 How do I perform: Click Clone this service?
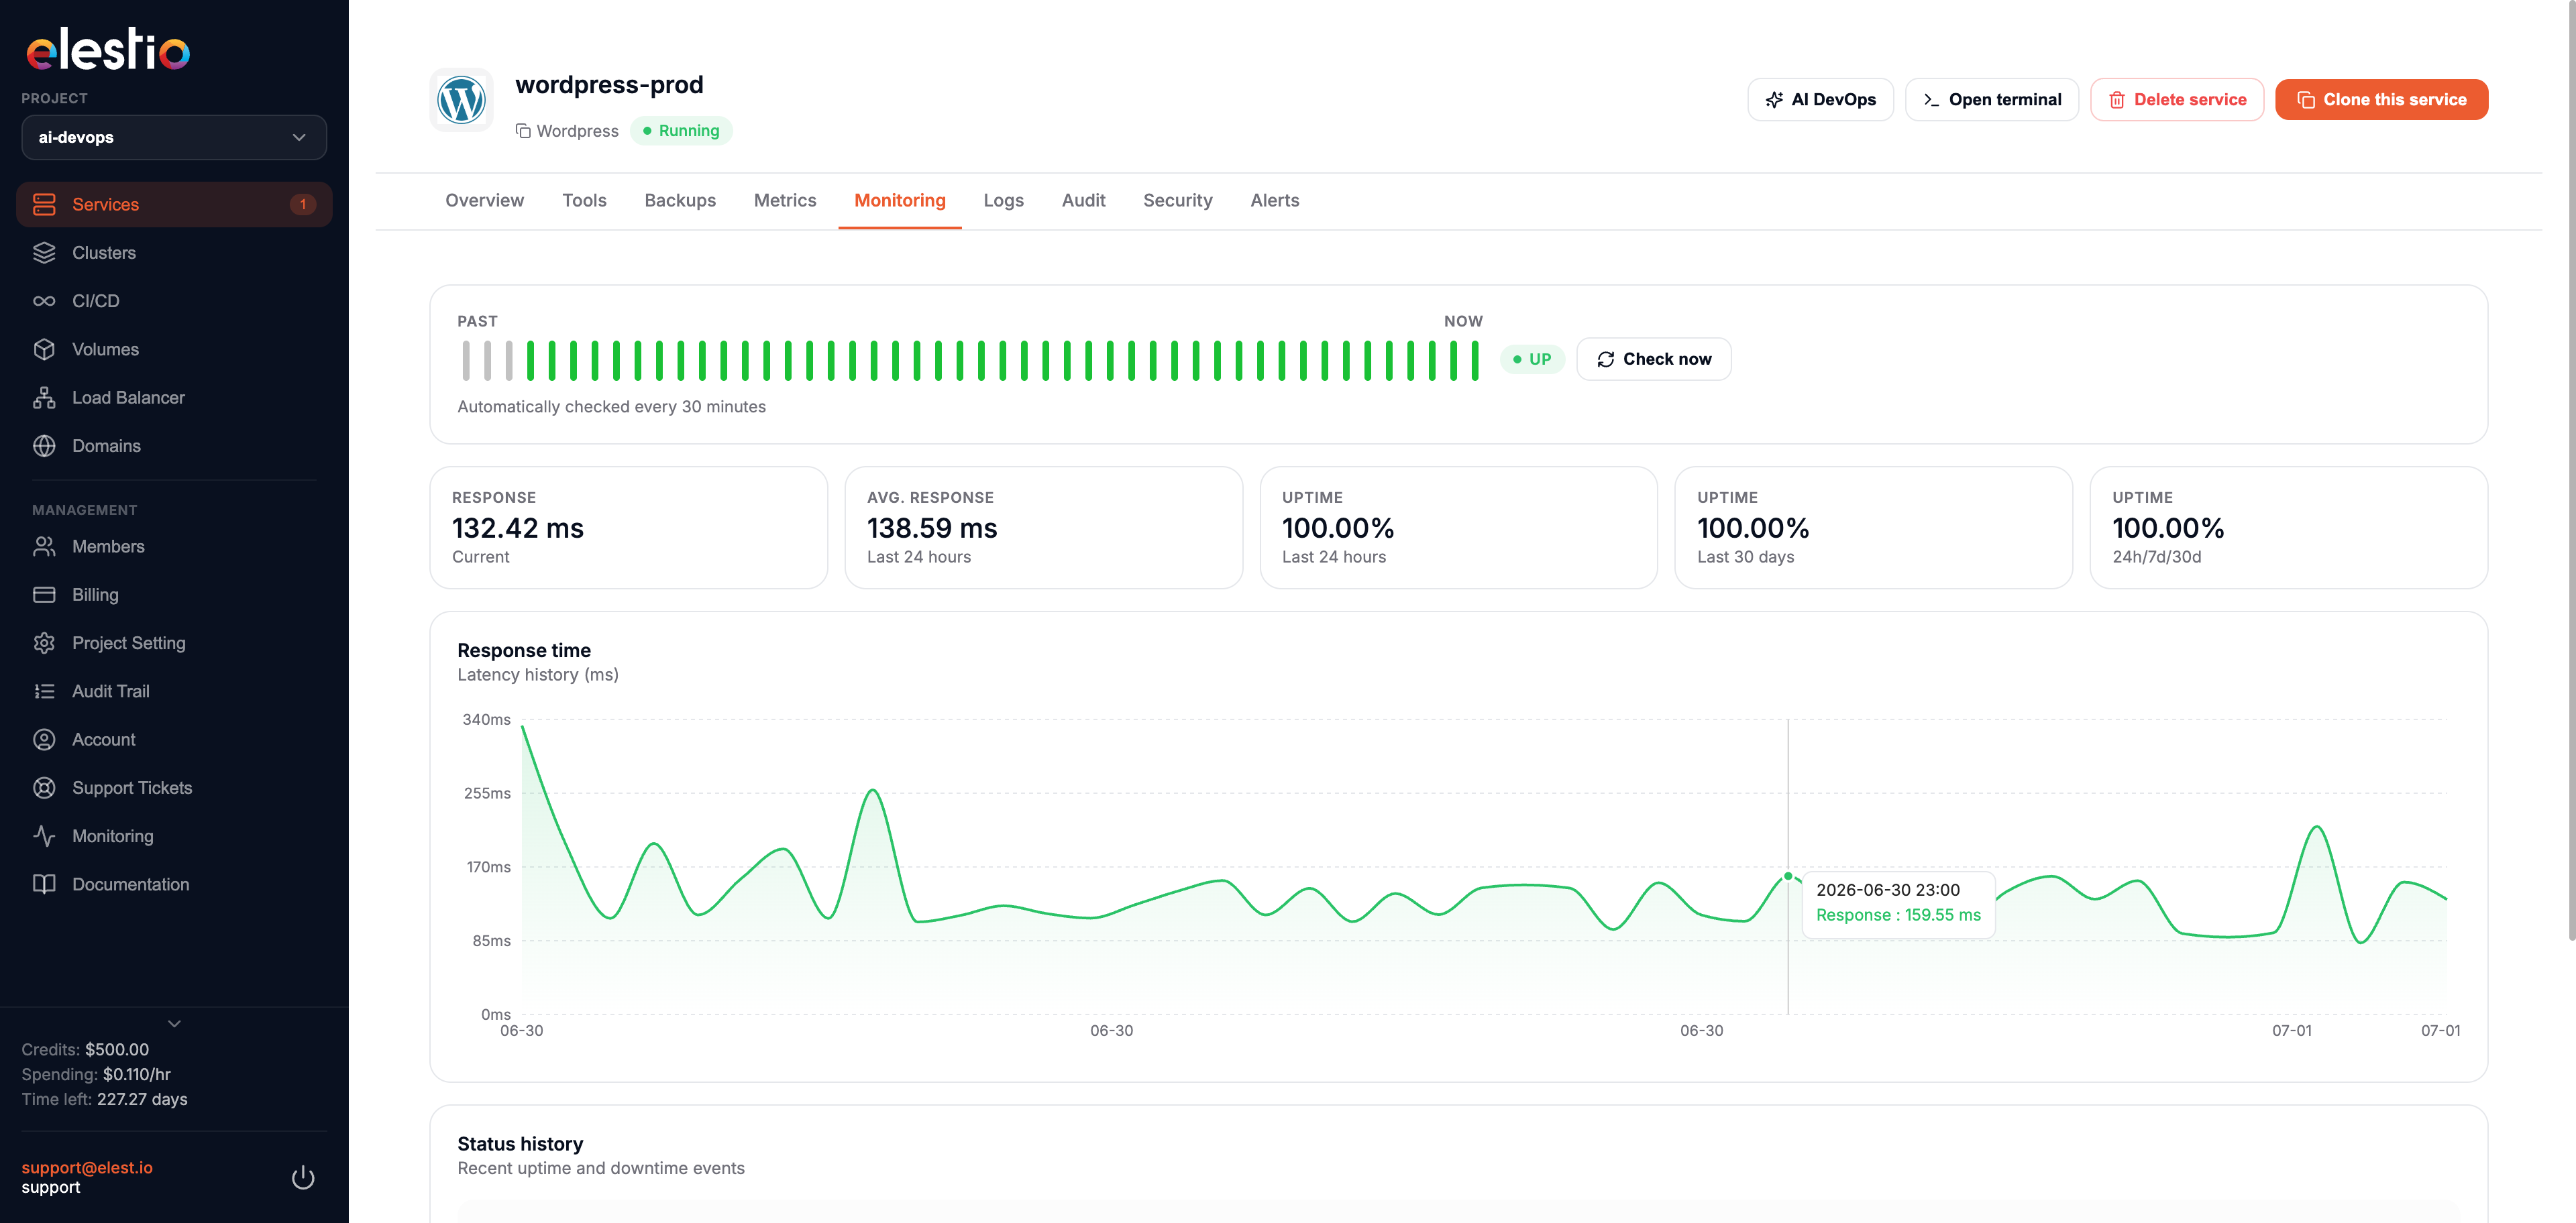[2381, 100]
